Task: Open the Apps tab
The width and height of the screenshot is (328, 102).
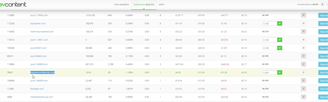Action: coord(161,4)
